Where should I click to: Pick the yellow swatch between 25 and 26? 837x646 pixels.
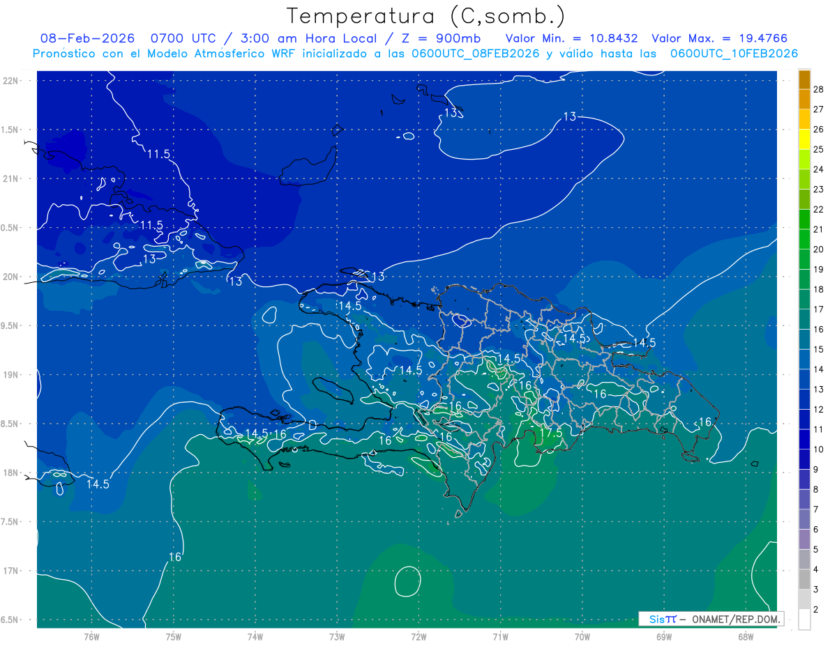[x=805, y=139]
